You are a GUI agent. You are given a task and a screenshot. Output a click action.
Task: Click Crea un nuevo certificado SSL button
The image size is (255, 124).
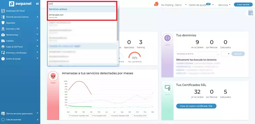[196, 106]
